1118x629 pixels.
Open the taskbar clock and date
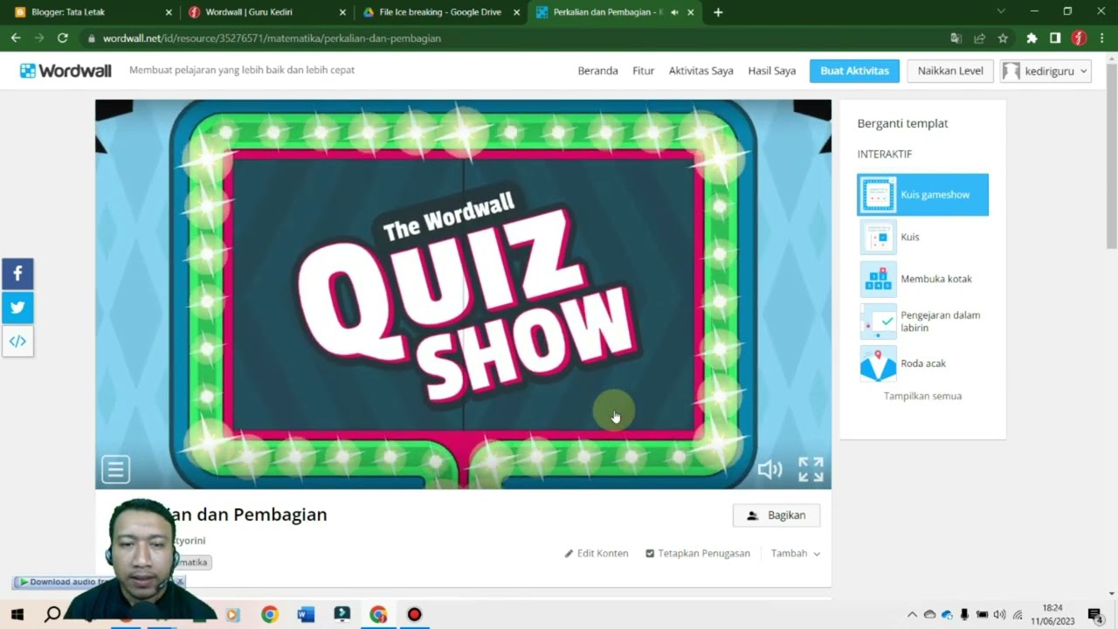[1052, 614]
